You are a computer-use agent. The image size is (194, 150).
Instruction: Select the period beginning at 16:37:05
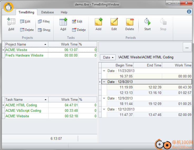click(149, 76)
